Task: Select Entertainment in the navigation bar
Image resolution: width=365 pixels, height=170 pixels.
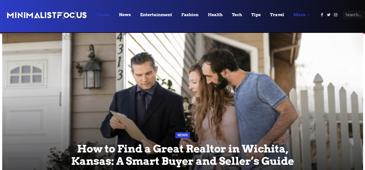Action: tap(156, 15)
